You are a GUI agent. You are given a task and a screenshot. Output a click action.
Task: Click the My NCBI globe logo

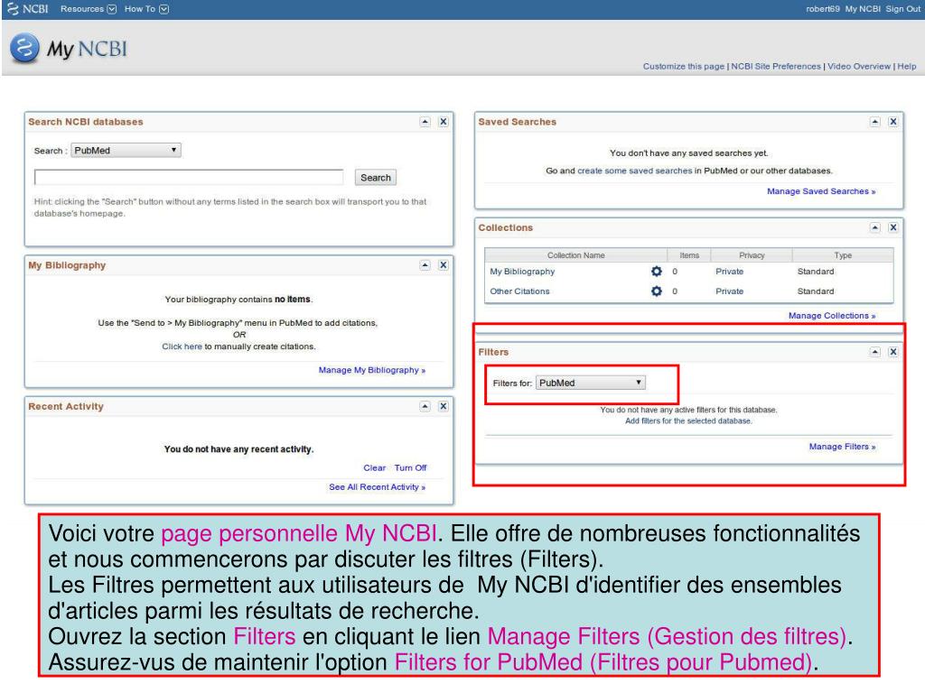[x=24, y=49]
